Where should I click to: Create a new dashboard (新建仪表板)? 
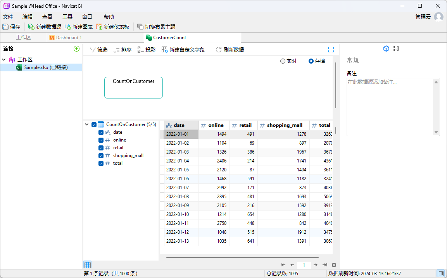113,27
